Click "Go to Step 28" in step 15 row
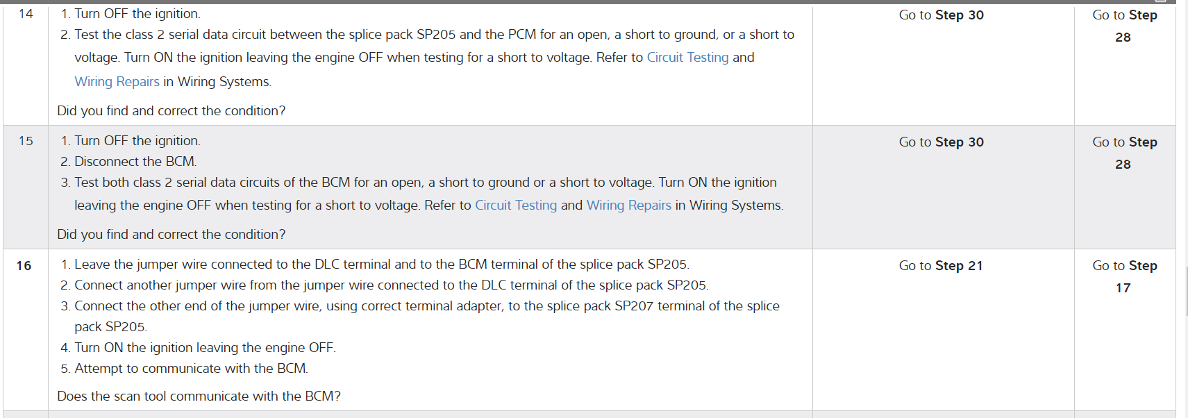The height and width of the screenshot is (418, 1188). pos(1124,153)
